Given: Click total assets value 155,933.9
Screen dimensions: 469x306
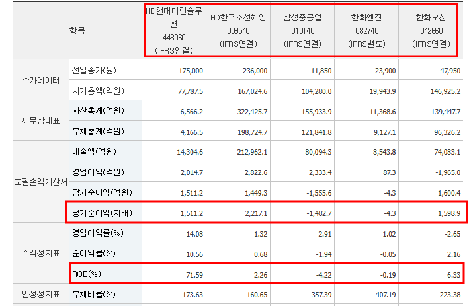Looking at the screenshot, I should [x=317, y=112].
